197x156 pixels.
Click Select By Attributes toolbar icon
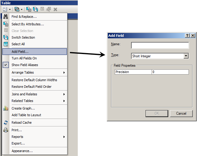tap(29, 9)
